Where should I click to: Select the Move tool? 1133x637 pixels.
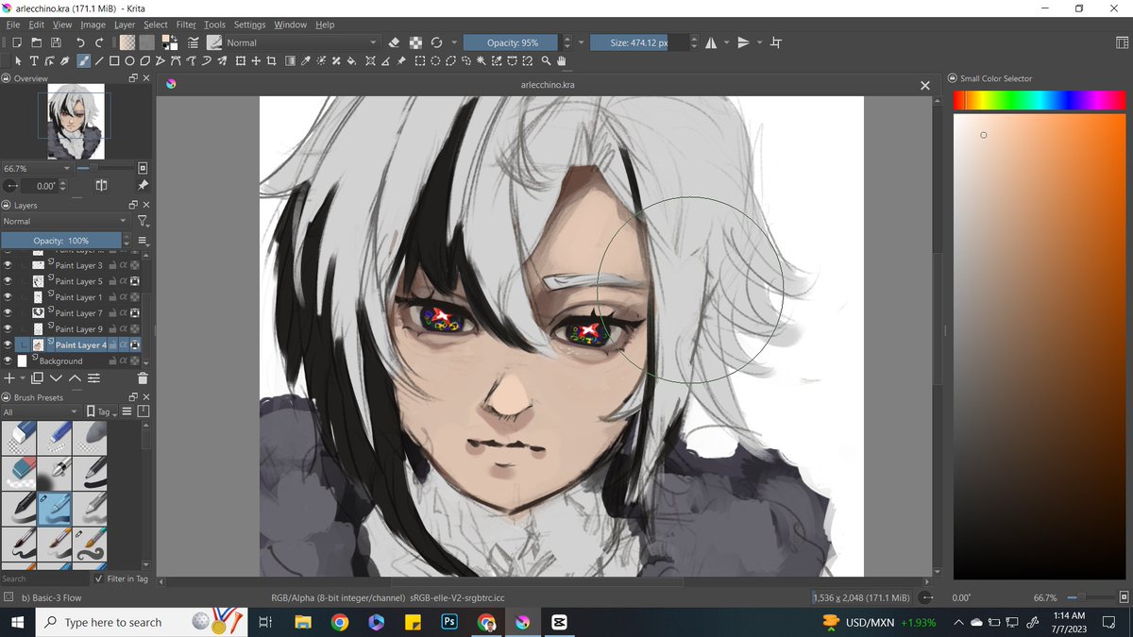tap(256, 61)
